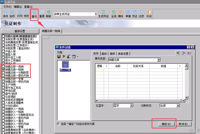The image size is (200, 134).
Task: Click the 保存 (Save) toolbar icon
Action: (x=5, y=14)
